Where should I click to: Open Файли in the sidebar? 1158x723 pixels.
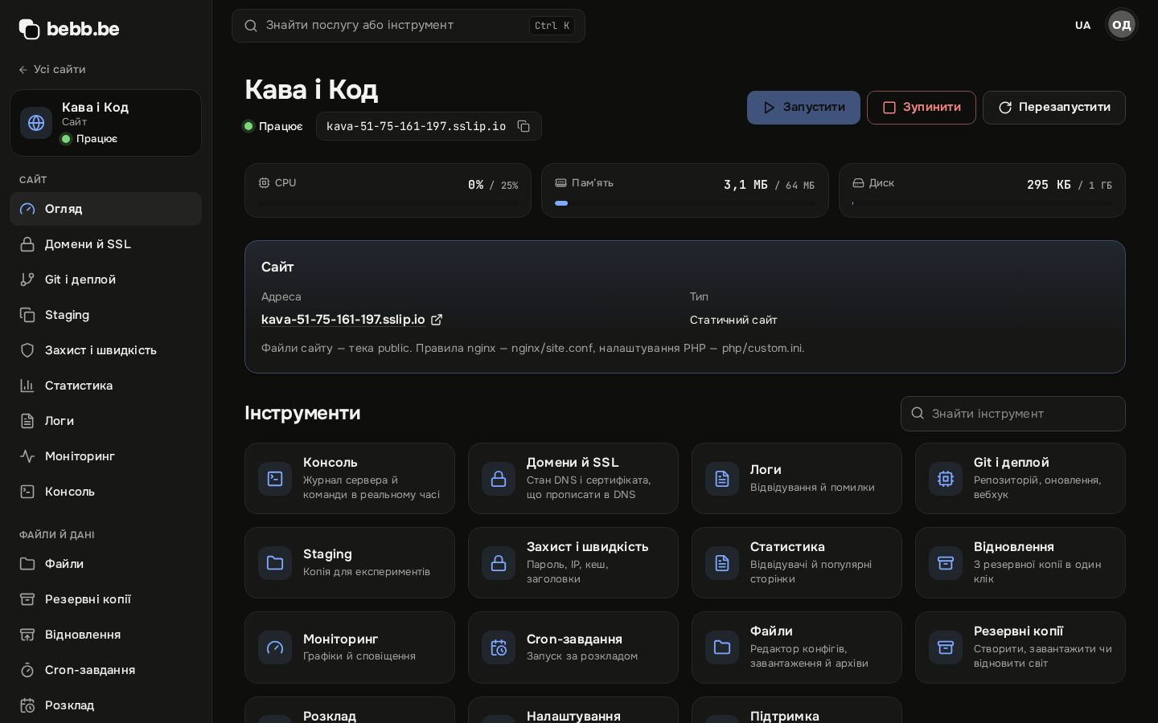coord(105,564)
